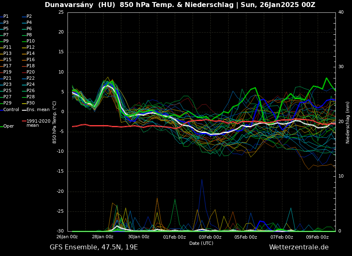The width and height of the screenshot is (352, 256).
Task: Select the 01Feb 00z date tick
Action: (x=174, y=237)
